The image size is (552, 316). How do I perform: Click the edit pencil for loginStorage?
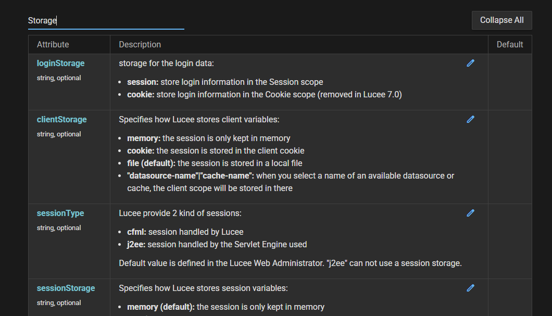471,63
